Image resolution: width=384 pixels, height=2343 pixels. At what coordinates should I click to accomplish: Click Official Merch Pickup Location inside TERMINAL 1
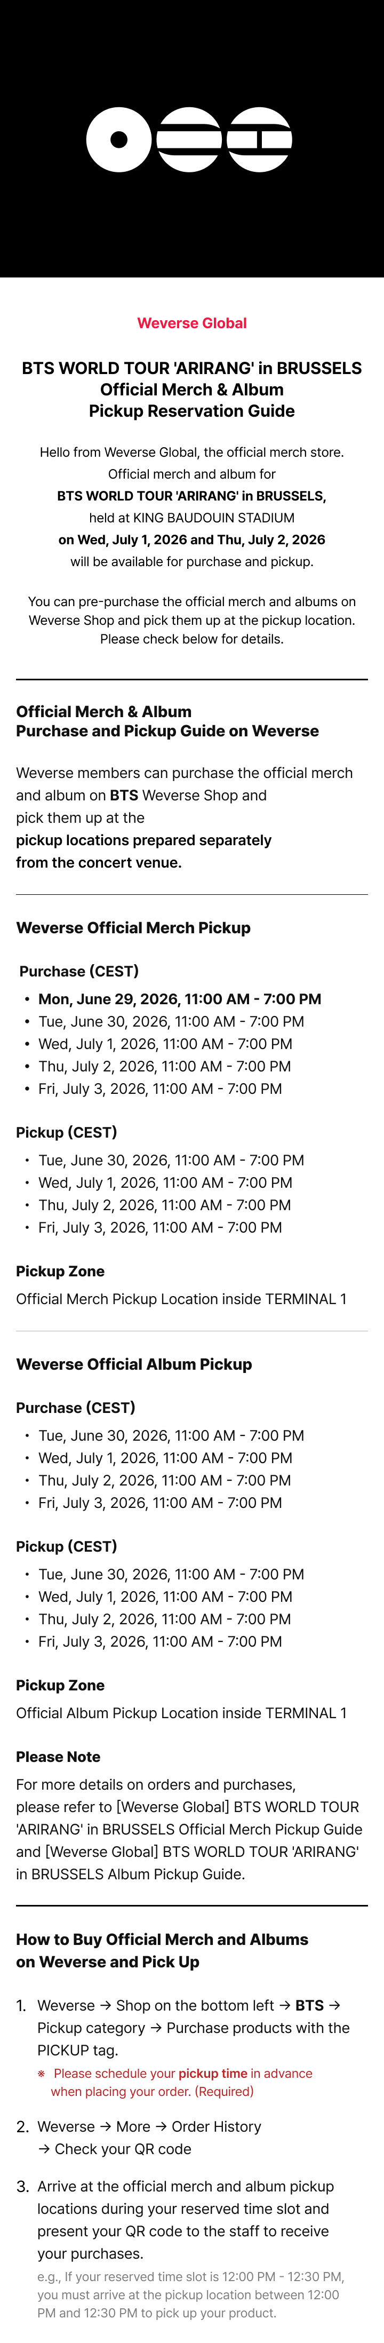point(181,1299)
